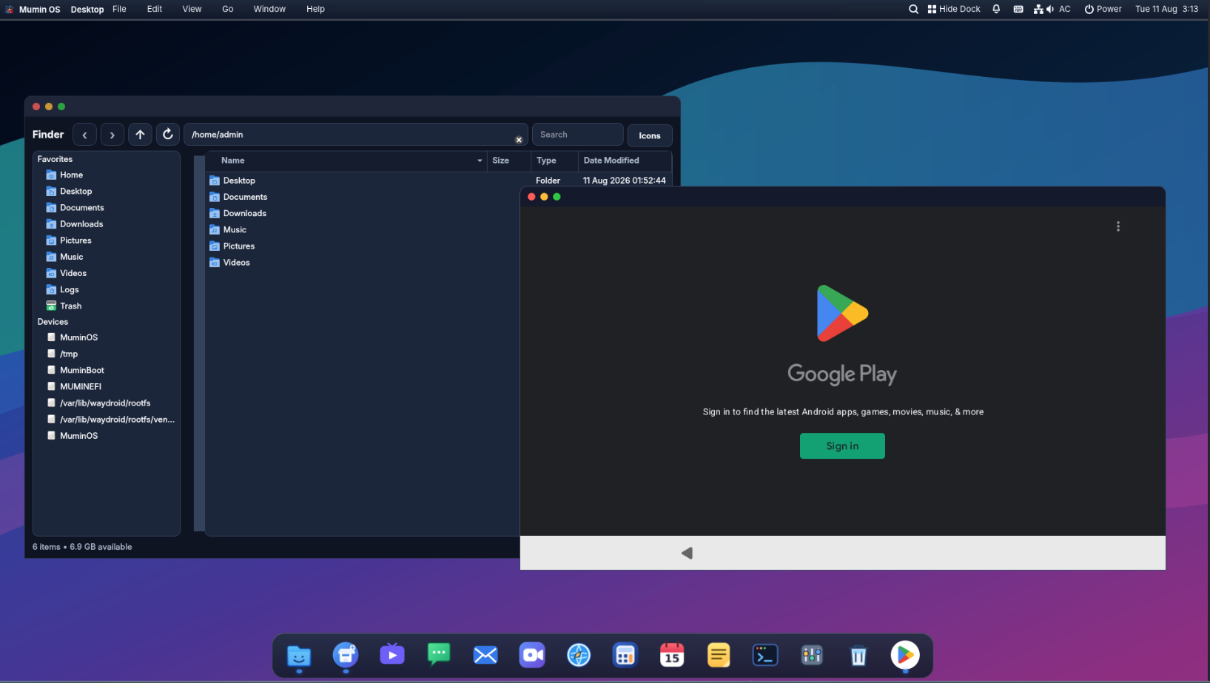Image resolution: width=1210 pixels, height=683 pixels.
Task: Launch the video camera meeting dock app
Action: point(532,655)
